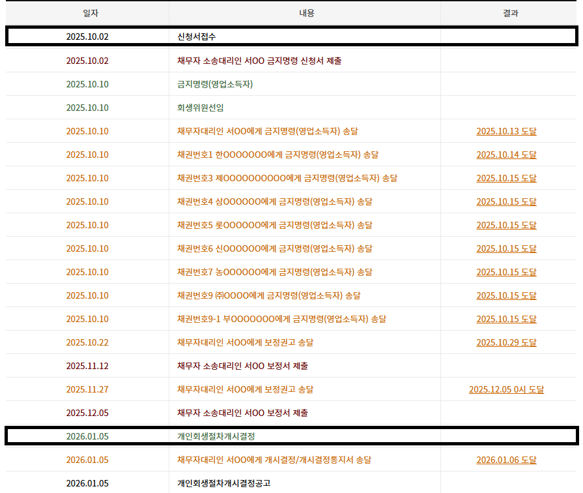Open the 2025.10.13 도달 delivery result link

coord(506,131)
